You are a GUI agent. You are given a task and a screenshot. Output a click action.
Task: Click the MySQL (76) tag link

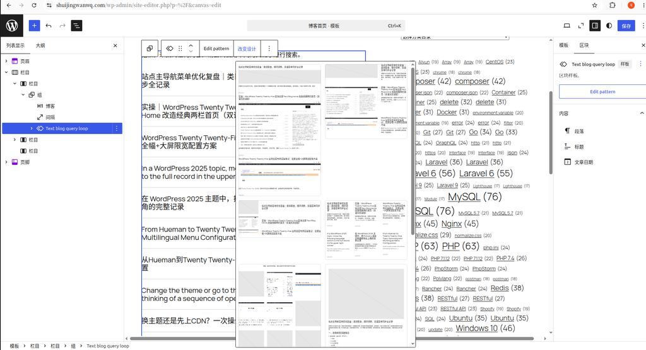click(474, 197)
